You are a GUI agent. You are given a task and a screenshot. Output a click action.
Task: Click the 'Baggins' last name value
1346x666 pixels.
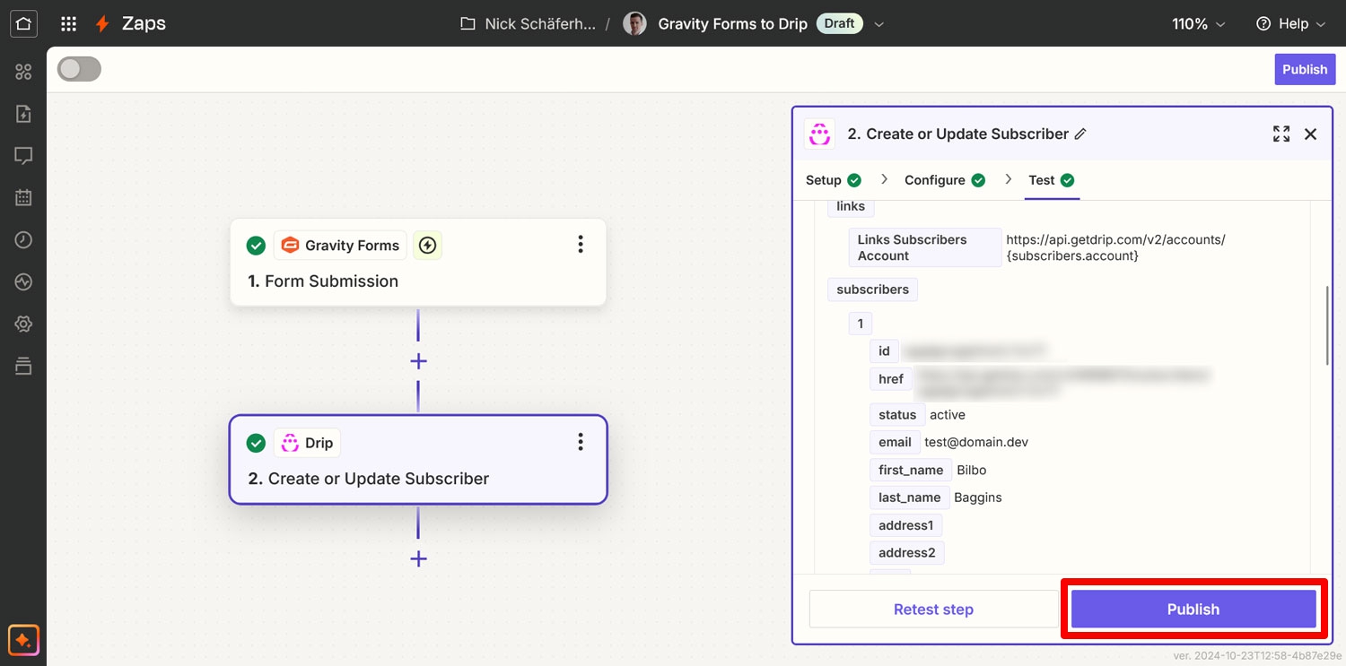[978, 497]
